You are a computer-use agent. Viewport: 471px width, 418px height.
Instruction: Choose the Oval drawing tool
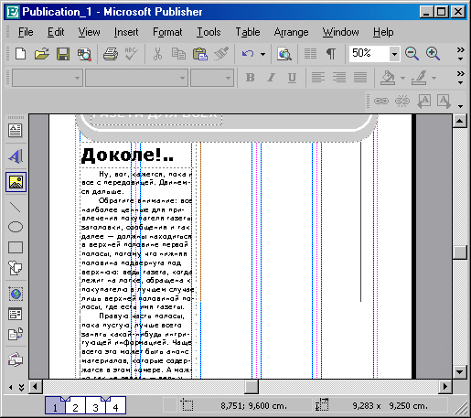16,227
